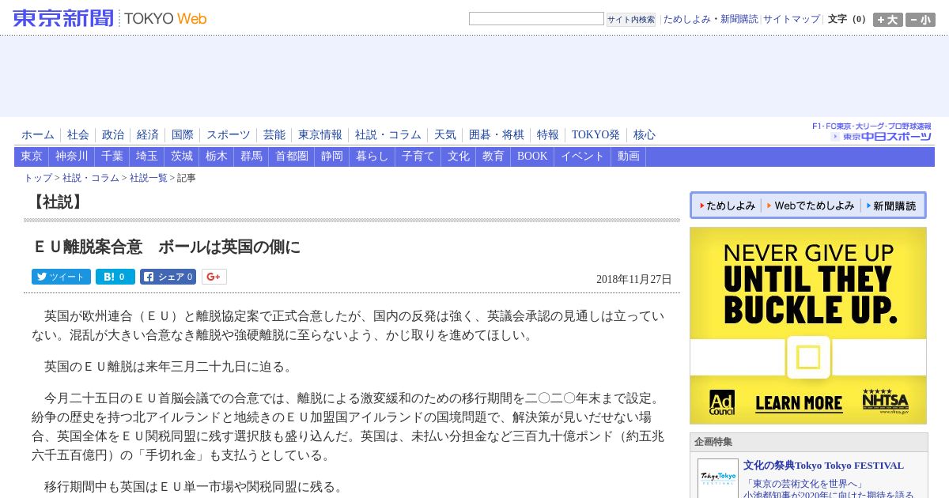Select BOOK in the blue nav bar
Screen dimensions: 949x498
pyautogui.click(x=532, y=157)
